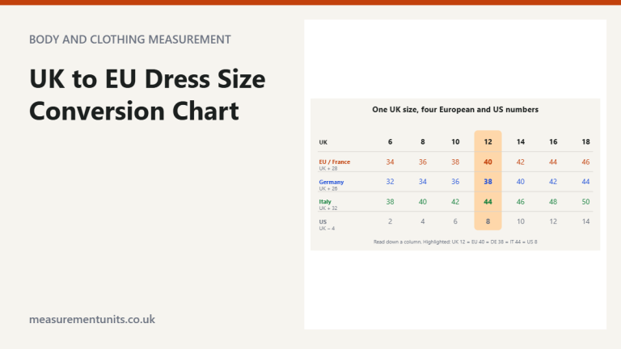Click Italy value 42 under UK 10
Screen dimensions: 621x349
(x=455, y=202)
